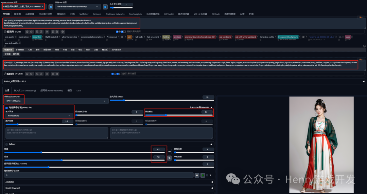The width and height of the screenshot is (367, 194).
Task: Remove the 'tang style outfits' tag on second row
Action: 20,43
